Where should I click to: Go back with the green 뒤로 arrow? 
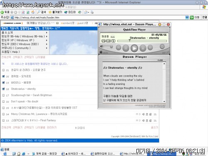point(5,12)
